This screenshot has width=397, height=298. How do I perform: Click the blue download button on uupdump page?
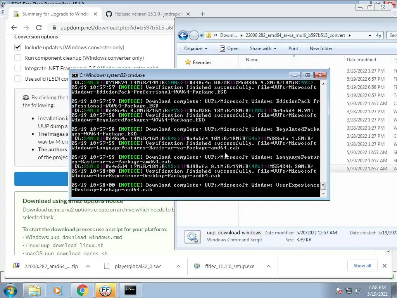(41, 179)
